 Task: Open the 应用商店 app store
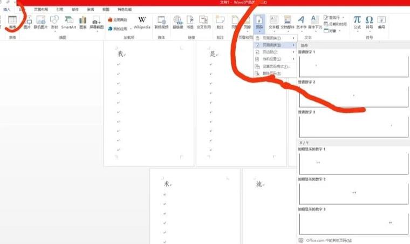(118, 19)
